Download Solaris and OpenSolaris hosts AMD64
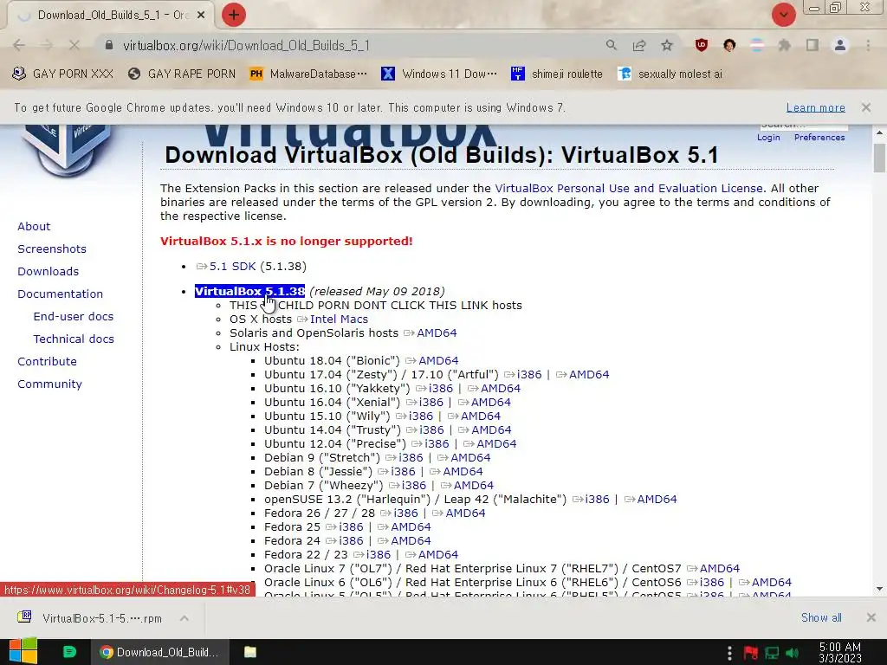The image size is (887, 665). click(437, 333)
